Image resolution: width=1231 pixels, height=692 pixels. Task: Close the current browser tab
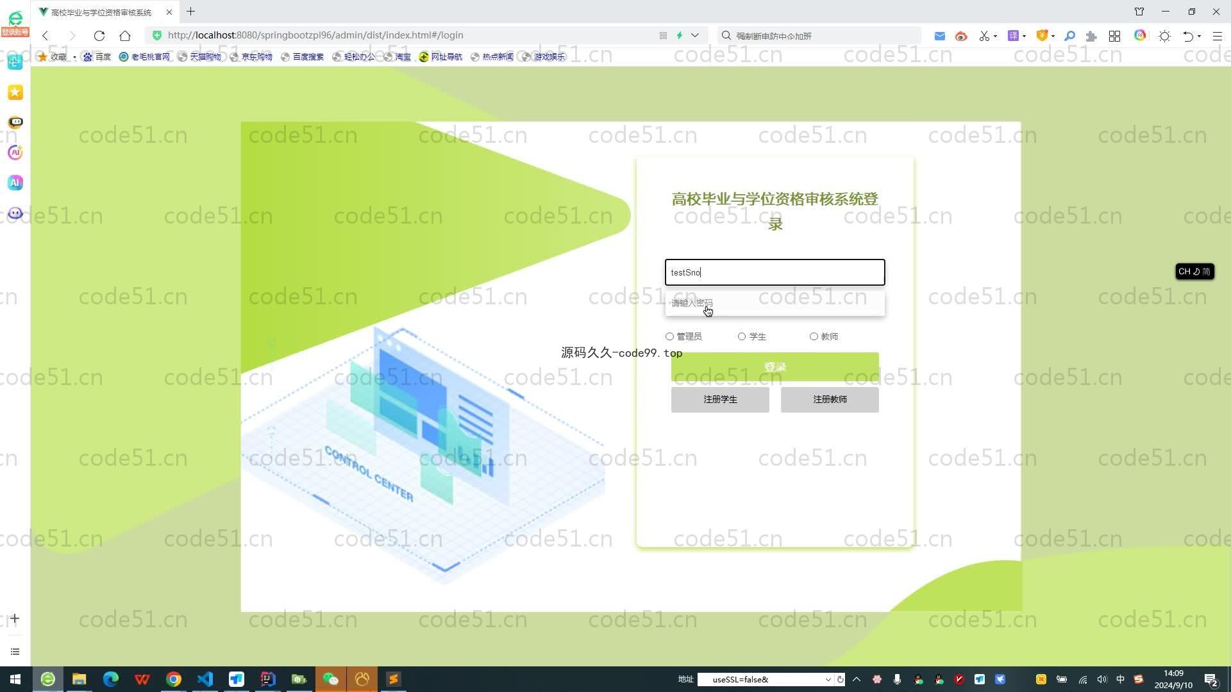(169, 12)
